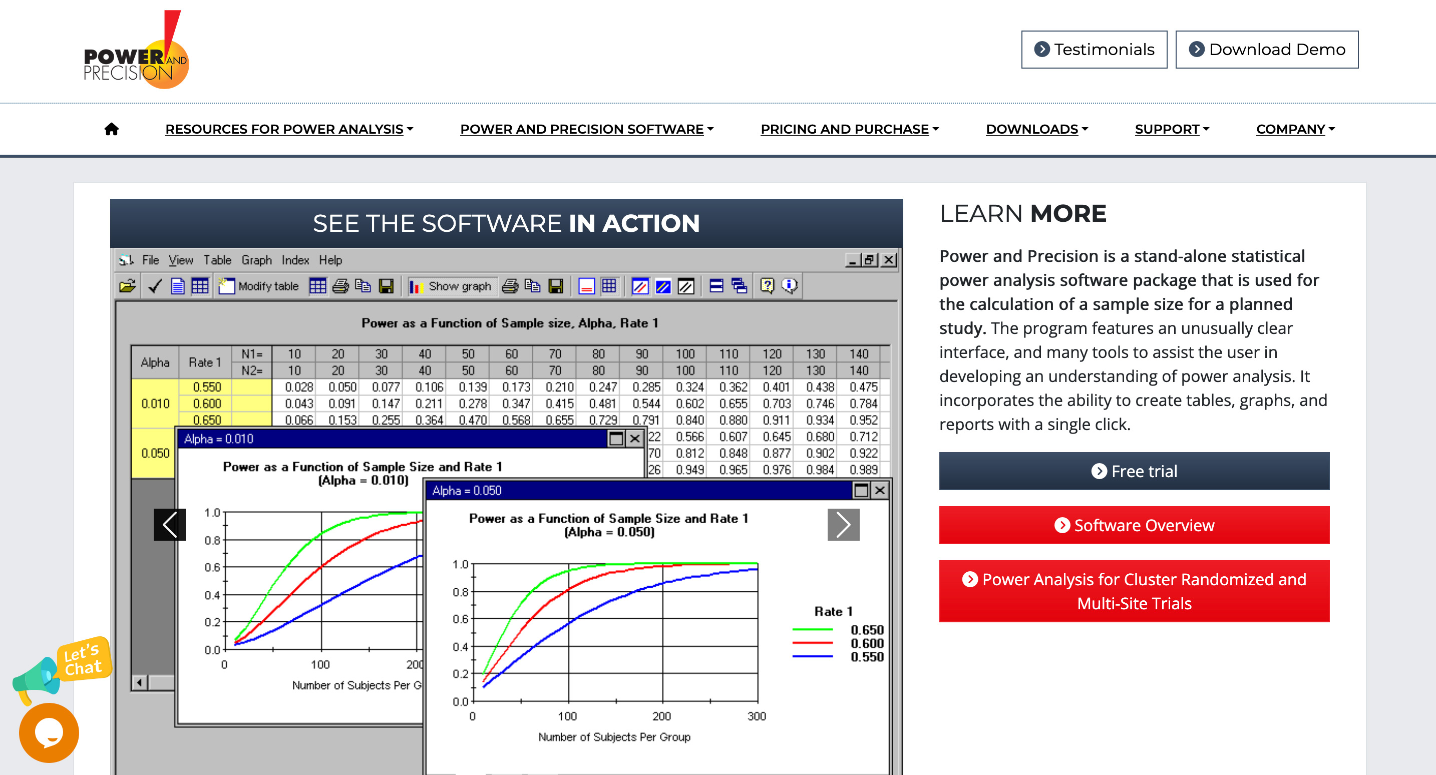Open the Pricing and Purchase dropdown
Screen dimensions: 1436x775
[850, 129]
